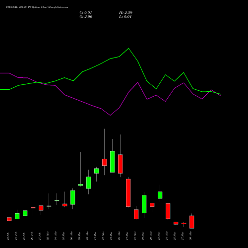Click the 09 Mar date label

(79, 236)
